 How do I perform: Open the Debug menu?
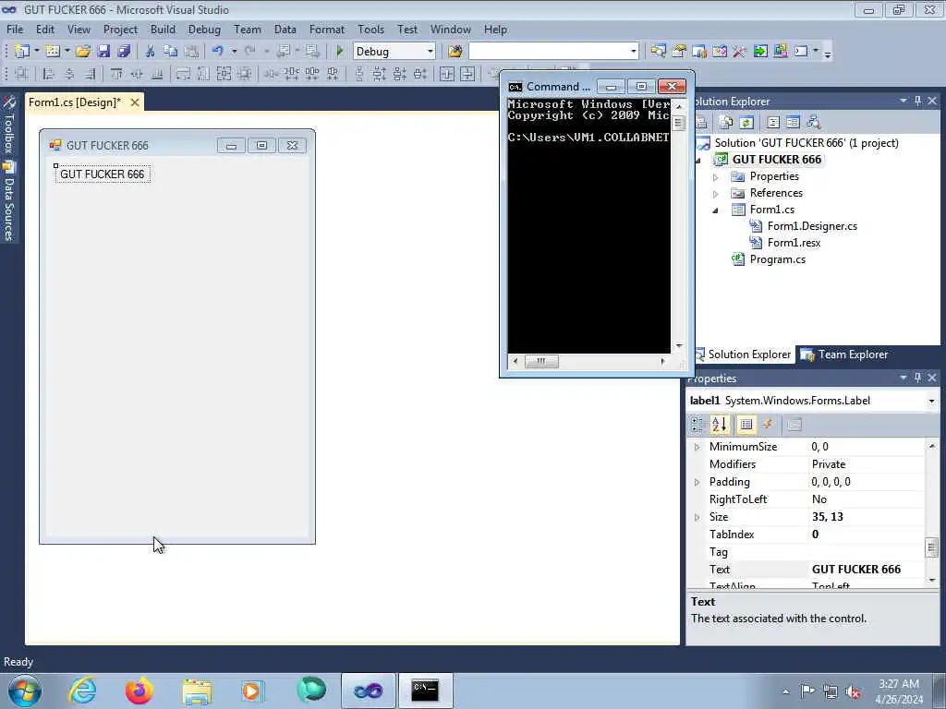[204, 29]
